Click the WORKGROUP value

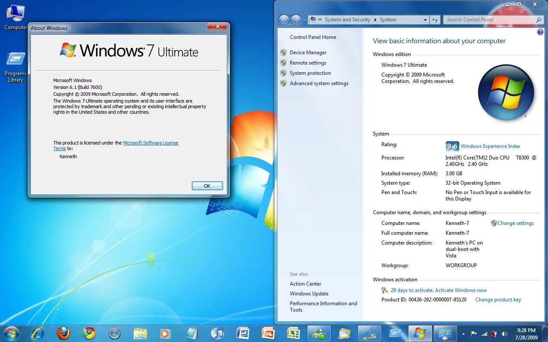point(461,265)
